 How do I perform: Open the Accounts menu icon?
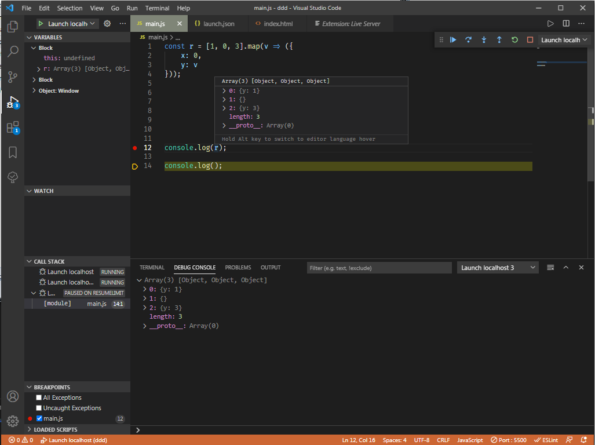pyautogui.click(x=13, y=396)
